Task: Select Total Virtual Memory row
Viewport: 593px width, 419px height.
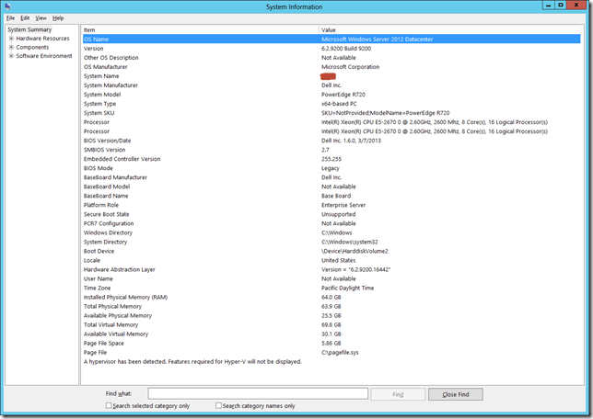Action: tap(331, 324)
